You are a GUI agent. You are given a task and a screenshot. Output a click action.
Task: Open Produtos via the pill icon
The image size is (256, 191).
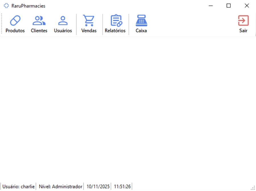pyautogui.click(x=15, y=21)
